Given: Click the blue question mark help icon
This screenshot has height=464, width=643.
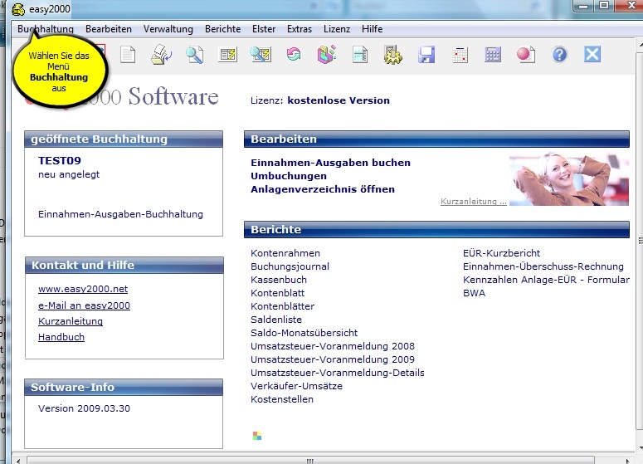Looking at the screenshot, I should [559, 54].
